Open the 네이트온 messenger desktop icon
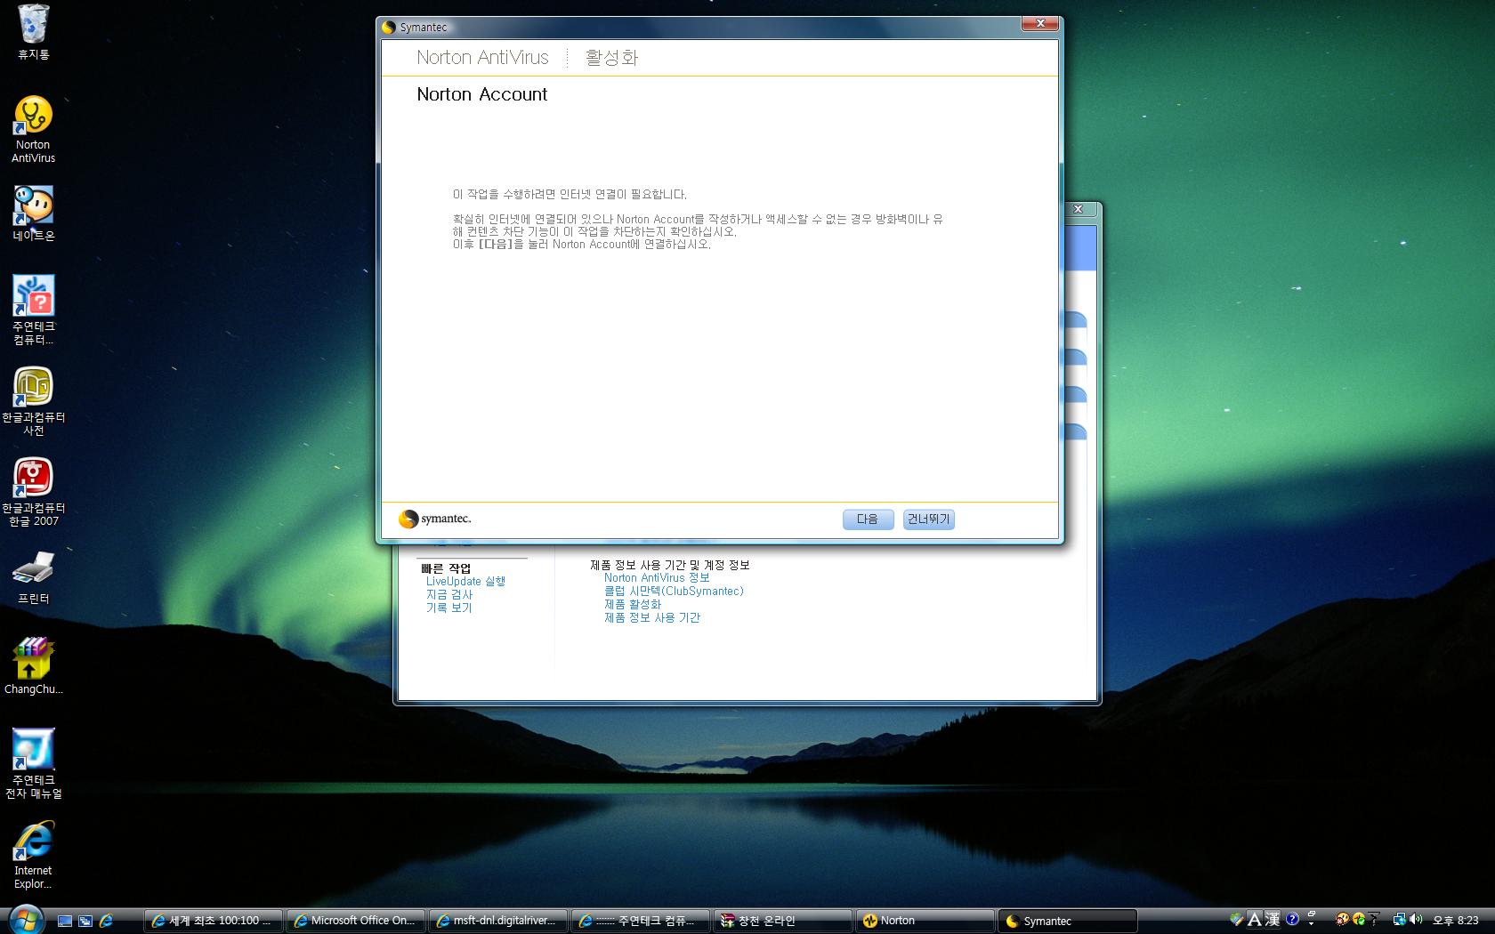Screen dimensions: 1495x934 point(34,214)
